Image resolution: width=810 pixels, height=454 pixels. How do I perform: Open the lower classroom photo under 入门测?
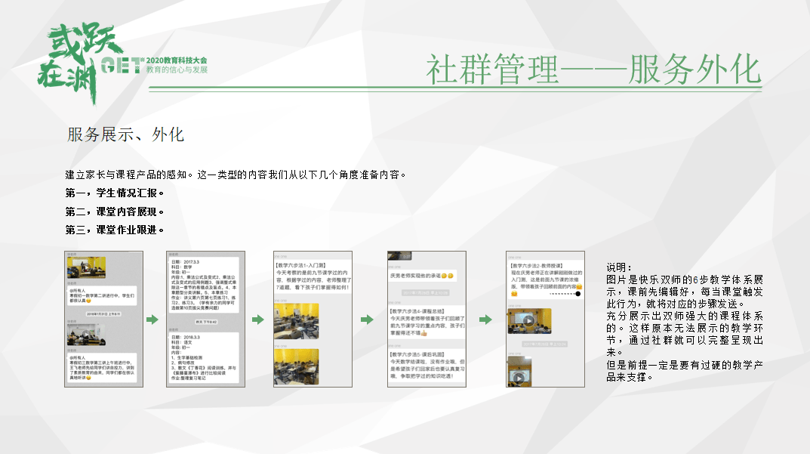coord(296,366)
